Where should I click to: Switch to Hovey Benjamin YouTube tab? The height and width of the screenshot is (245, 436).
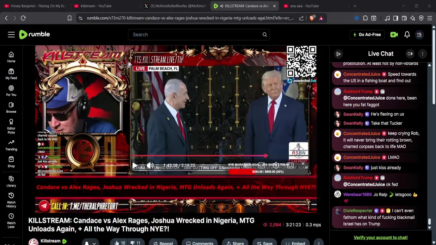click(x=35, y=6)
